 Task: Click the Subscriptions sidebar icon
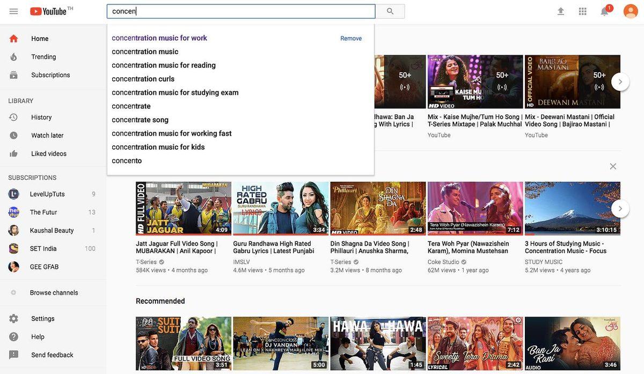13,75
